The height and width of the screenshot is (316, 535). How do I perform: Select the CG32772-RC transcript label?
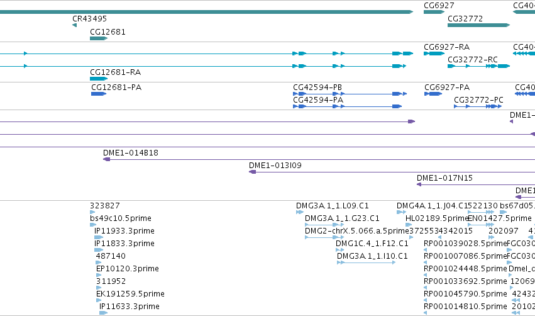coord(473,60)
